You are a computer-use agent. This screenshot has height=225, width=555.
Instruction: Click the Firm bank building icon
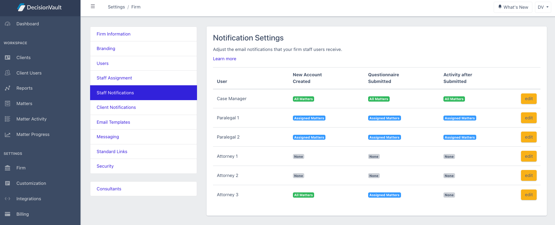(x=8, y=168)
